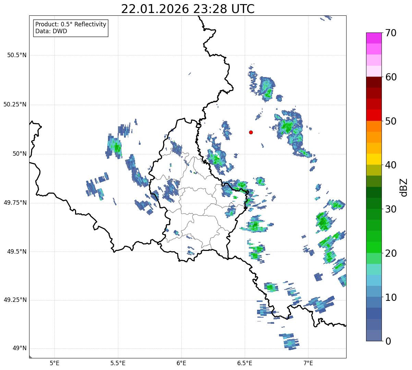Click the 5°E longitude label
This screenshot has width=412, height=370.
(x=54, y=363)
